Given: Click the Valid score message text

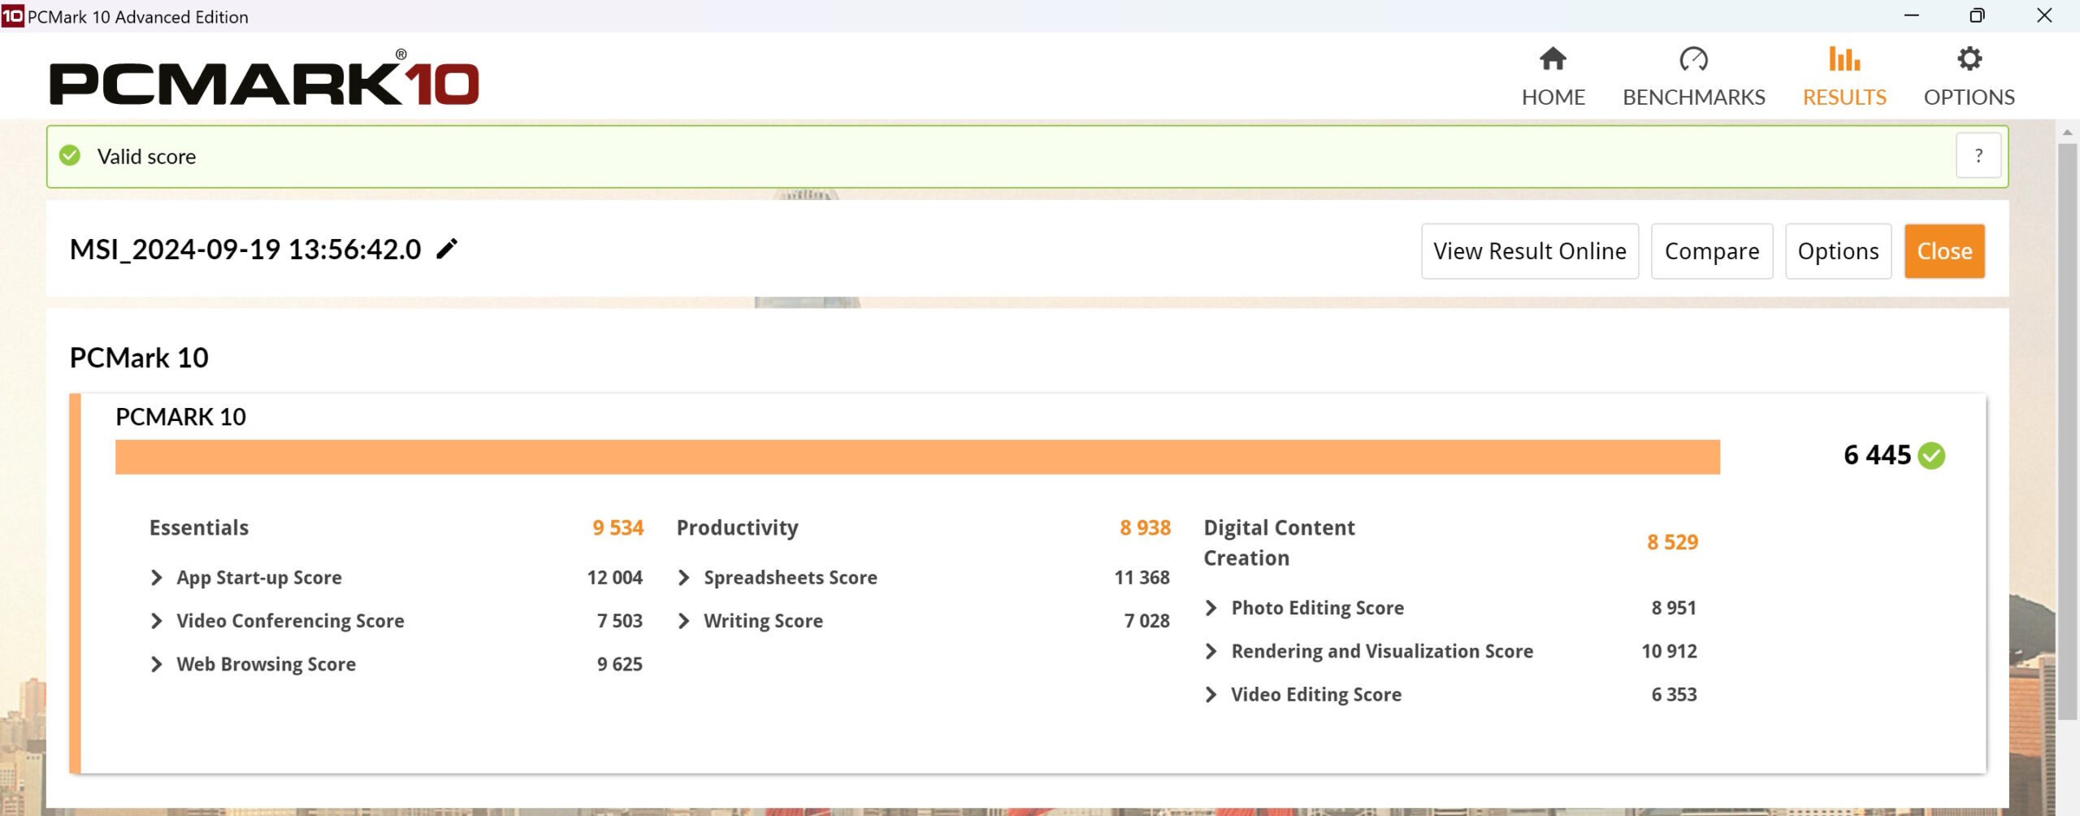Looking at the screenshot, I should (146, 156).
